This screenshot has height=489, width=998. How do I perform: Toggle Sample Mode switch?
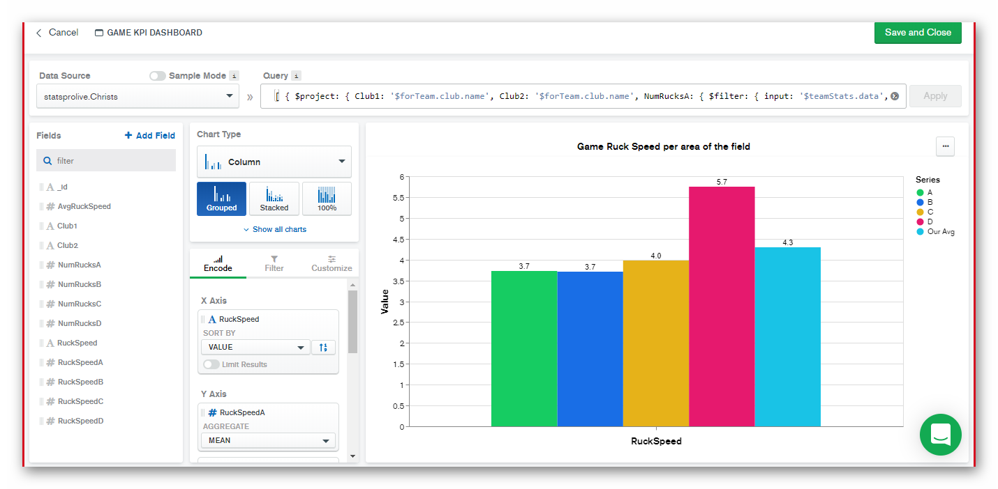click(158, 76)
